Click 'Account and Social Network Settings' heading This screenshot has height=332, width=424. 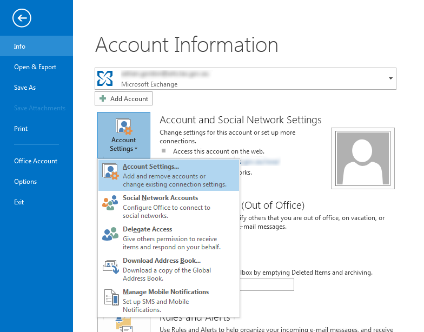coord(240,120)
